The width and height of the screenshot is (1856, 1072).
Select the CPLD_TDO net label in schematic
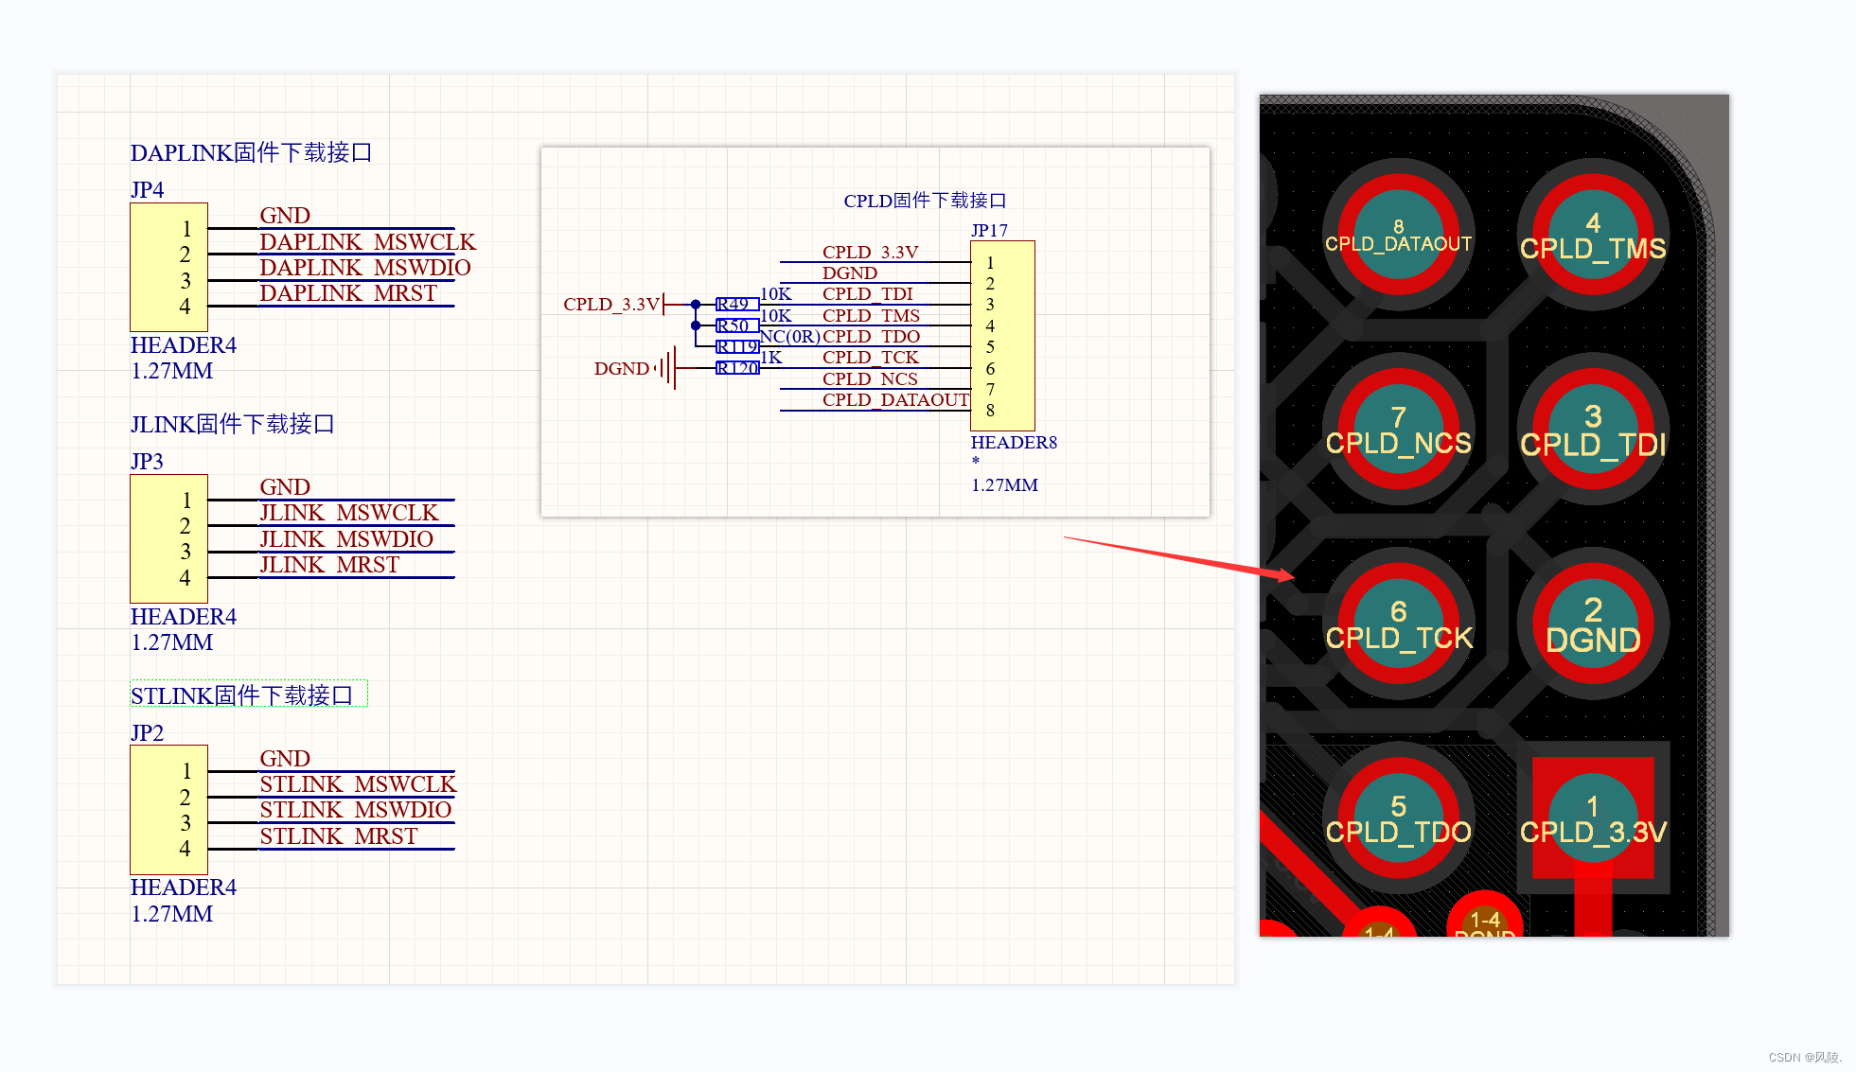(x=871, y=337)
